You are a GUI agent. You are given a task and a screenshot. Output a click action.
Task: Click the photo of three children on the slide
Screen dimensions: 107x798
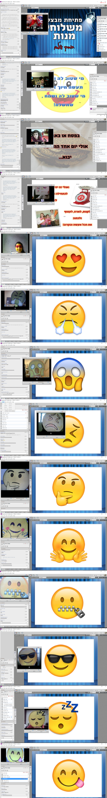[47, 218]
